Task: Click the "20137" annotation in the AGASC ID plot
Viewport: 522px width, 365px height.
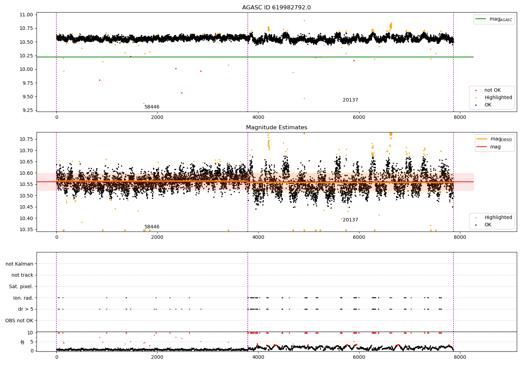Action: (x=350, y=100)
